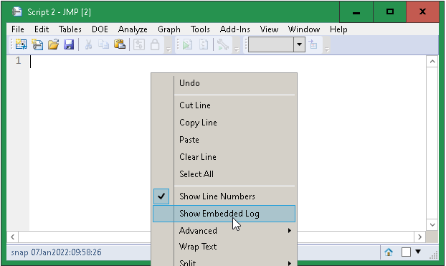Expand the Split submenu arrow

[x=289, y=263]
